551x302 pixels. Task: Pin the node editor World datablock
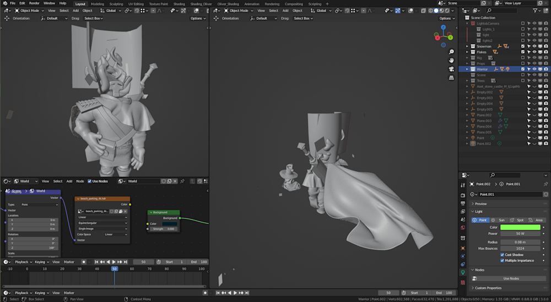click(182, 181)
